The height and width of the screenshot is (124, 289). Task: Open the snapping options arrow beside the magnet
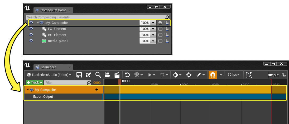click(x=221, y=75)
